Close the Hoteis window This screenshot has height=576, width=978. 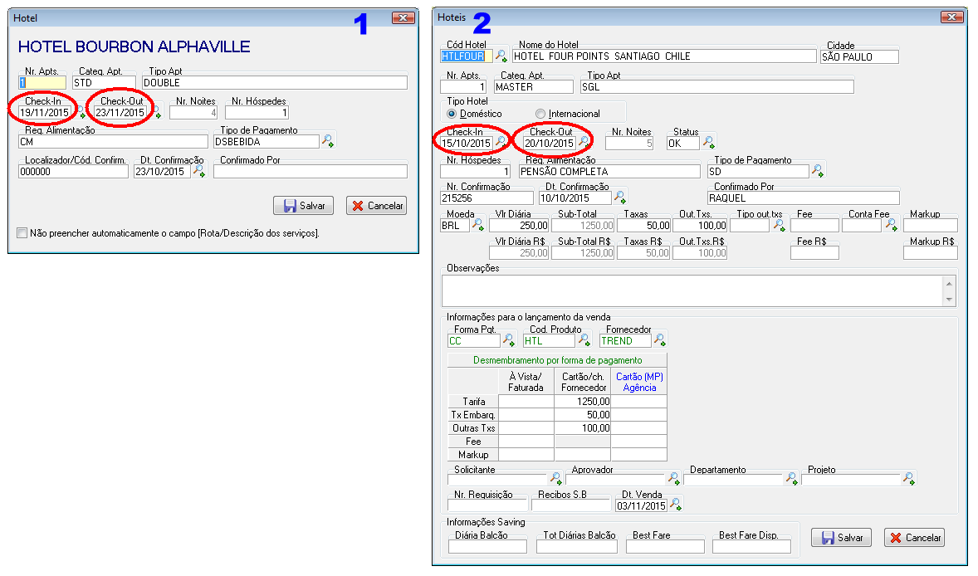coord(951,17)
